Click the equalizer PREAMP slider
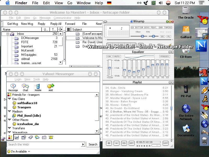209x157 pixels. click(x=110, y=68)
